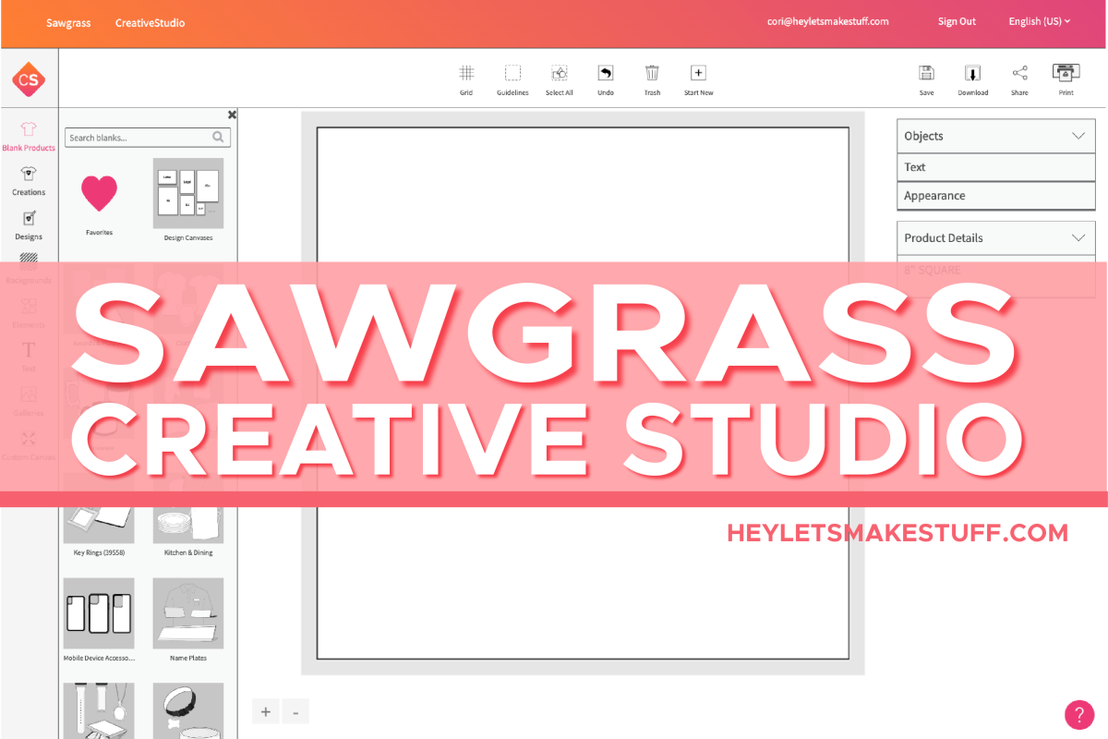Show Guidelines on the canvas

tap(512, 79)
